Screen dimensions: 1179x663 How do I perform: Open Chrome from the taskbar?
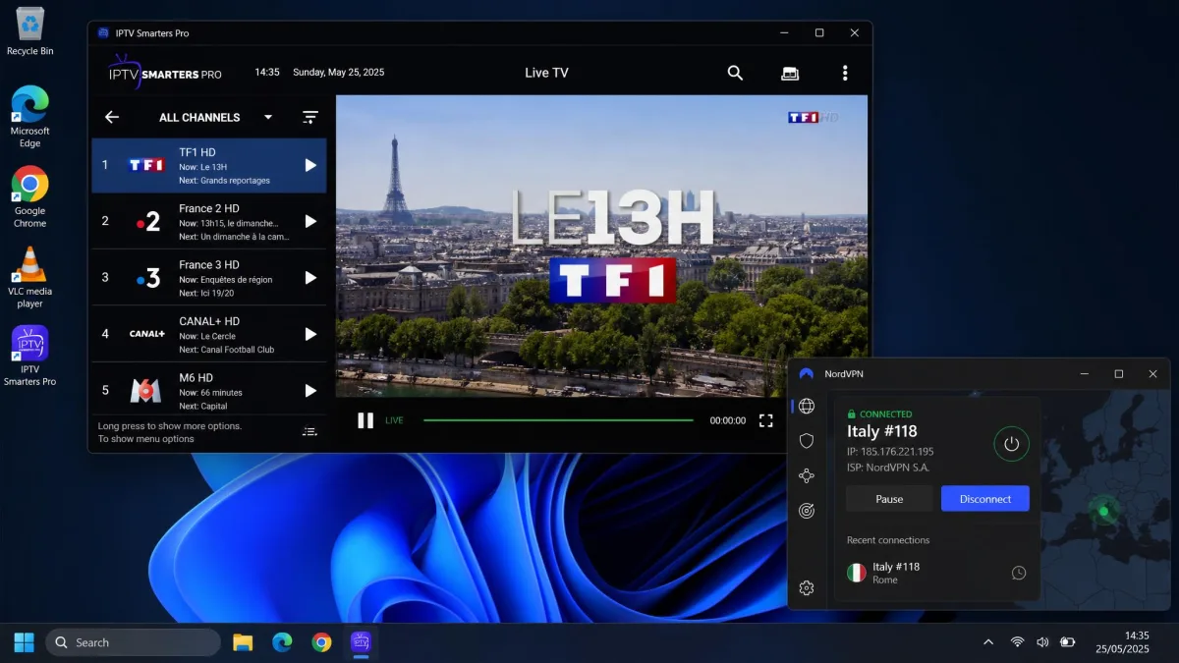[x=321, y=642]
